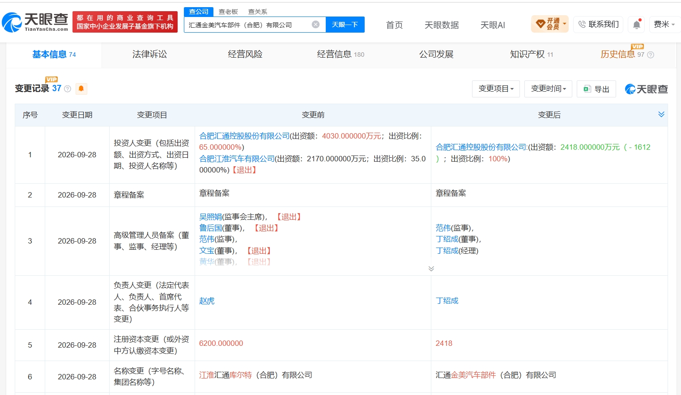Click the 天眼一下 search button
The height and width of the screenshot is (395, 681).
(345, 25)
